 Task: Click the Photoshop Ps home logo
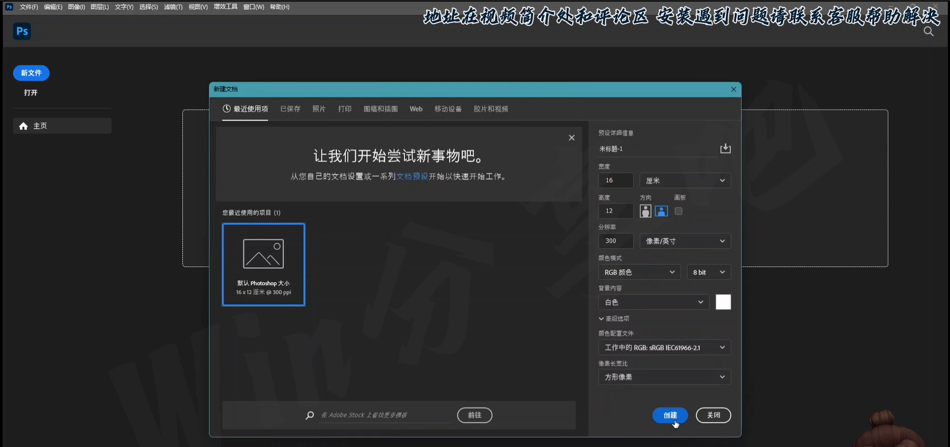[x=22, y=31]
